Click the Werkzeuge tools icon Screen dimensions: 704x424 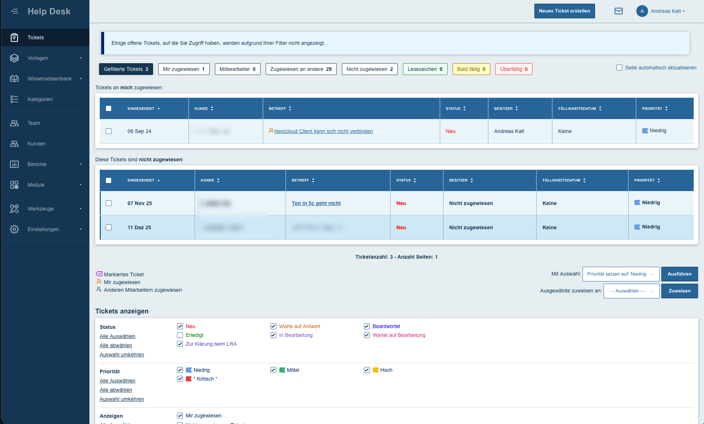click(14, 209)
